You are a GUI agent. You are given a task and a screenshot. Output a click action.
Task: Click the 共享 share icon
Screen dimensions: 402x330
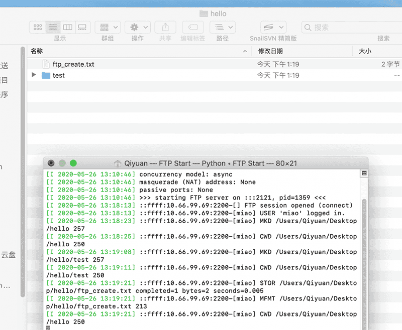tap(165, 27)
